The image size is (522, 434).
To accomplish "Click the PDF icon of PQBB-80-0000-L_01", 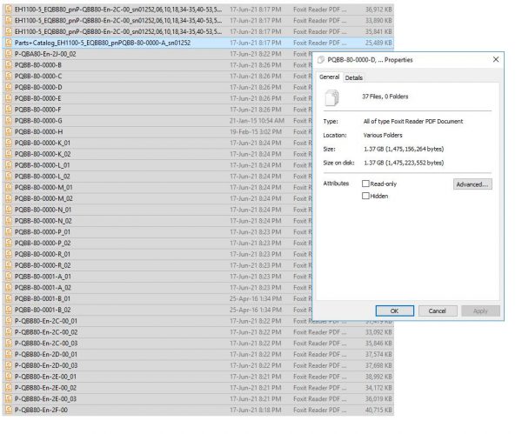I will tap(9, 165).
